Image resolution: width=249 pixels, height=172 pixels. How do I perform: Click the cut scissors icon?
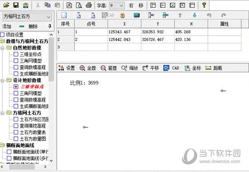[x=38, y=5]
